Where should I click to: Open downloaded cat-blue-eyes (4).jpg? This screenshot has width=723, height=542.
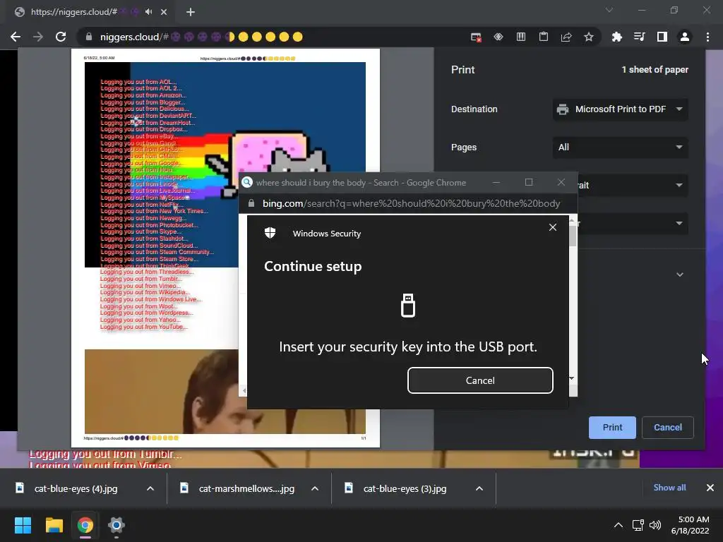tap(76, 488)
